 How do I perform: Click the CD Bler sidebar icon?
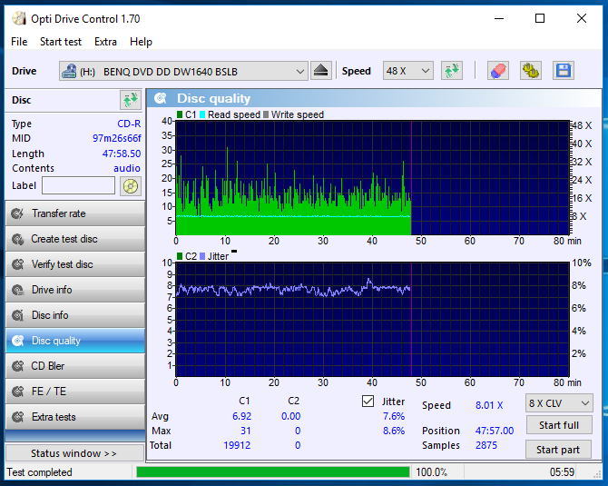17,366
